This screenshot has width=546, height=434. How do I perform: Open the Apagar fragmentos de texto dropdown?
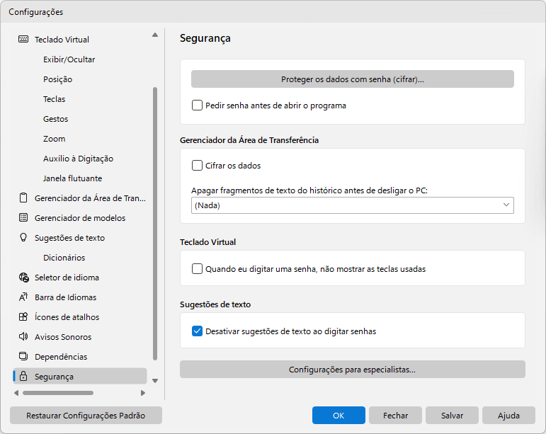(353, 205)
